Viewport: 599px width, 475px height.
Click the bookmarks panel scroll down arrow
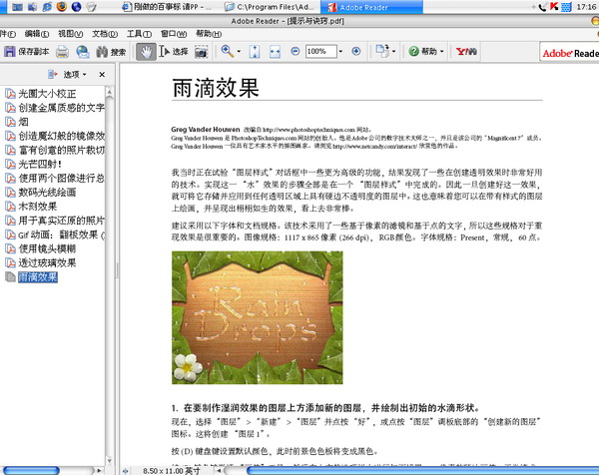[109, 461]
